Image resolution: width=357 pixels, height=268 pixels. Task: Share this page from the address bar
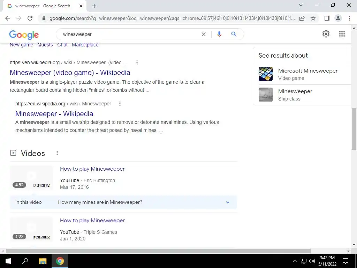pos(302,18)
